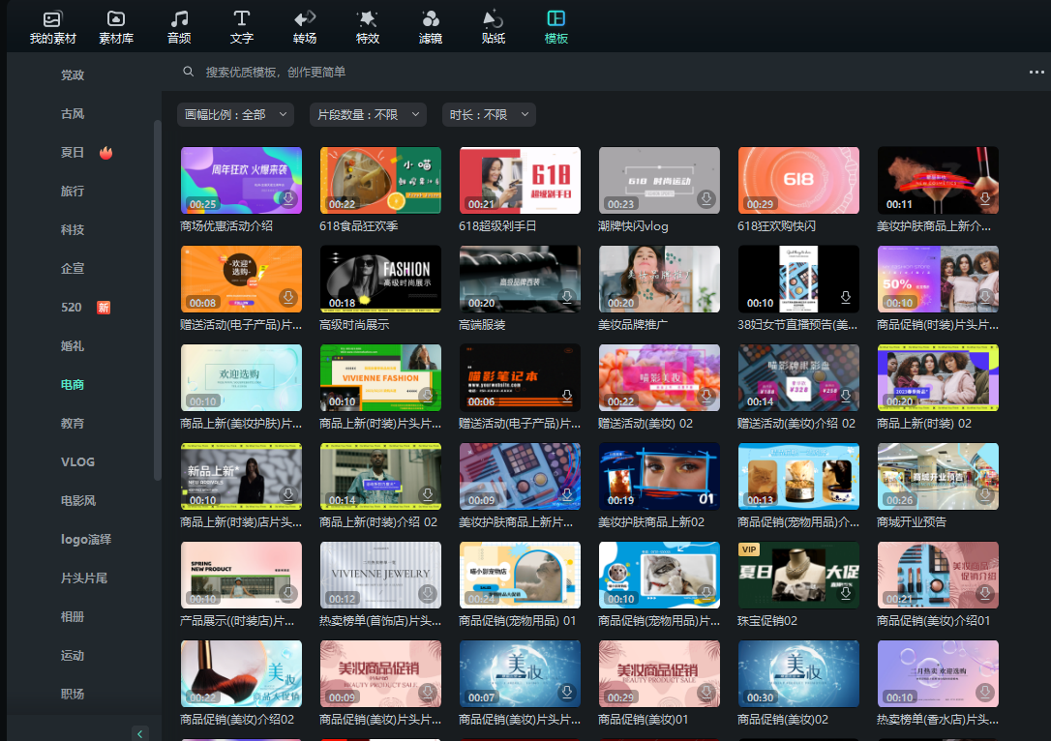Image resolution: width=1051 pixels, height=741 pixels.
Task: Expand the 画幅比例 aspect ratio dropdown
Action: 235,114
